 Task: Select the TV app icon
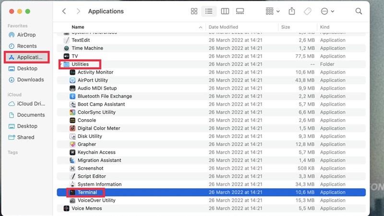(x=66, y=56)
